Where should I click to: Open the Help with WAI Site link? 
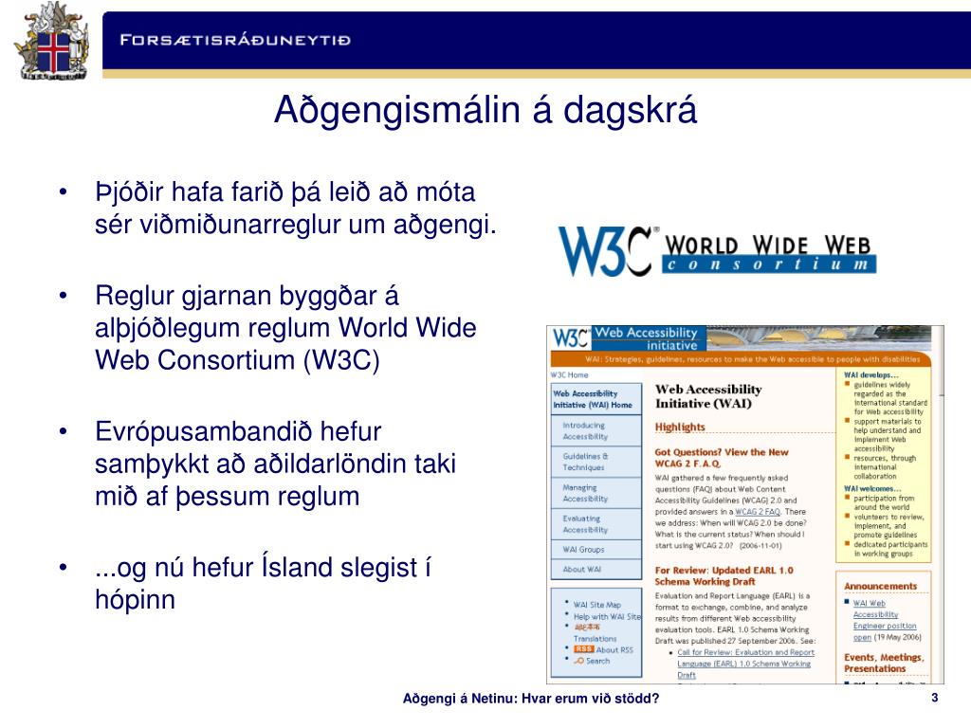pos(607,616)
